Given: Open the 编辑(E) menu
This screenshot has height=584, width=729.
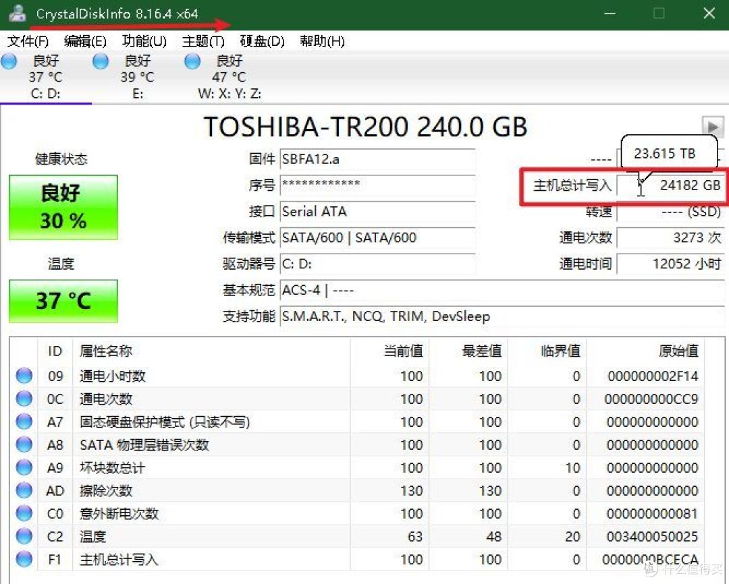Looking at the screenshot, I should [x=85, y=41].
